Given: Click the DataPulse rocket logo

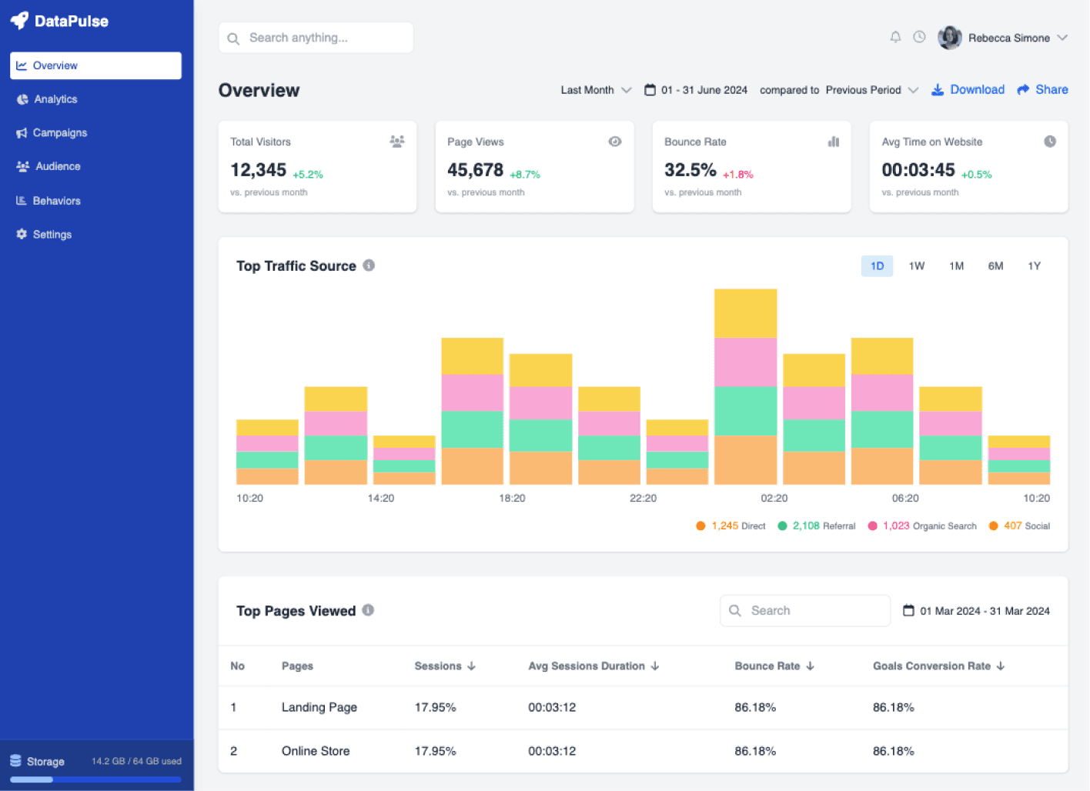Looking at the screenshot, I should coord(19,21).
